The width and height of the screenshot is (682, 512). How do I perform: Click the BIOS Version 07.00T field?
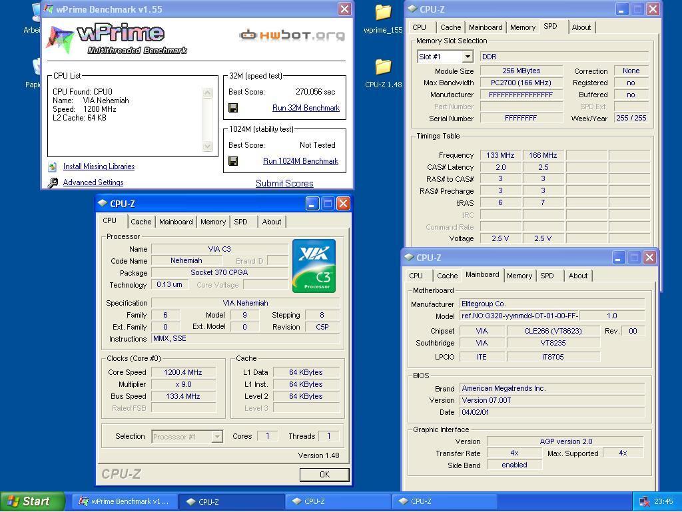[x=552, y=400]
